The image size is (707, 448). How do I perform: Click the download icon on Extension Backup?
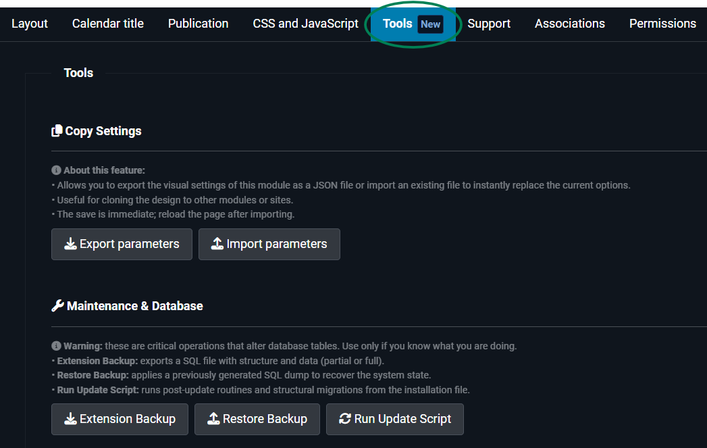click(x=70, y=419)
